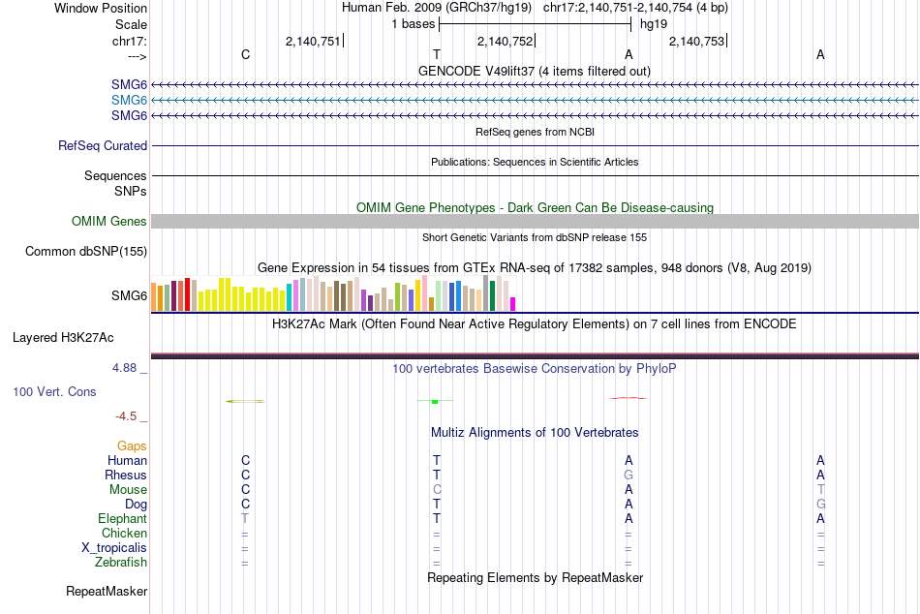Open the RefSeq Curated track label
Screen dimensions: 920x614
(103, 145)
